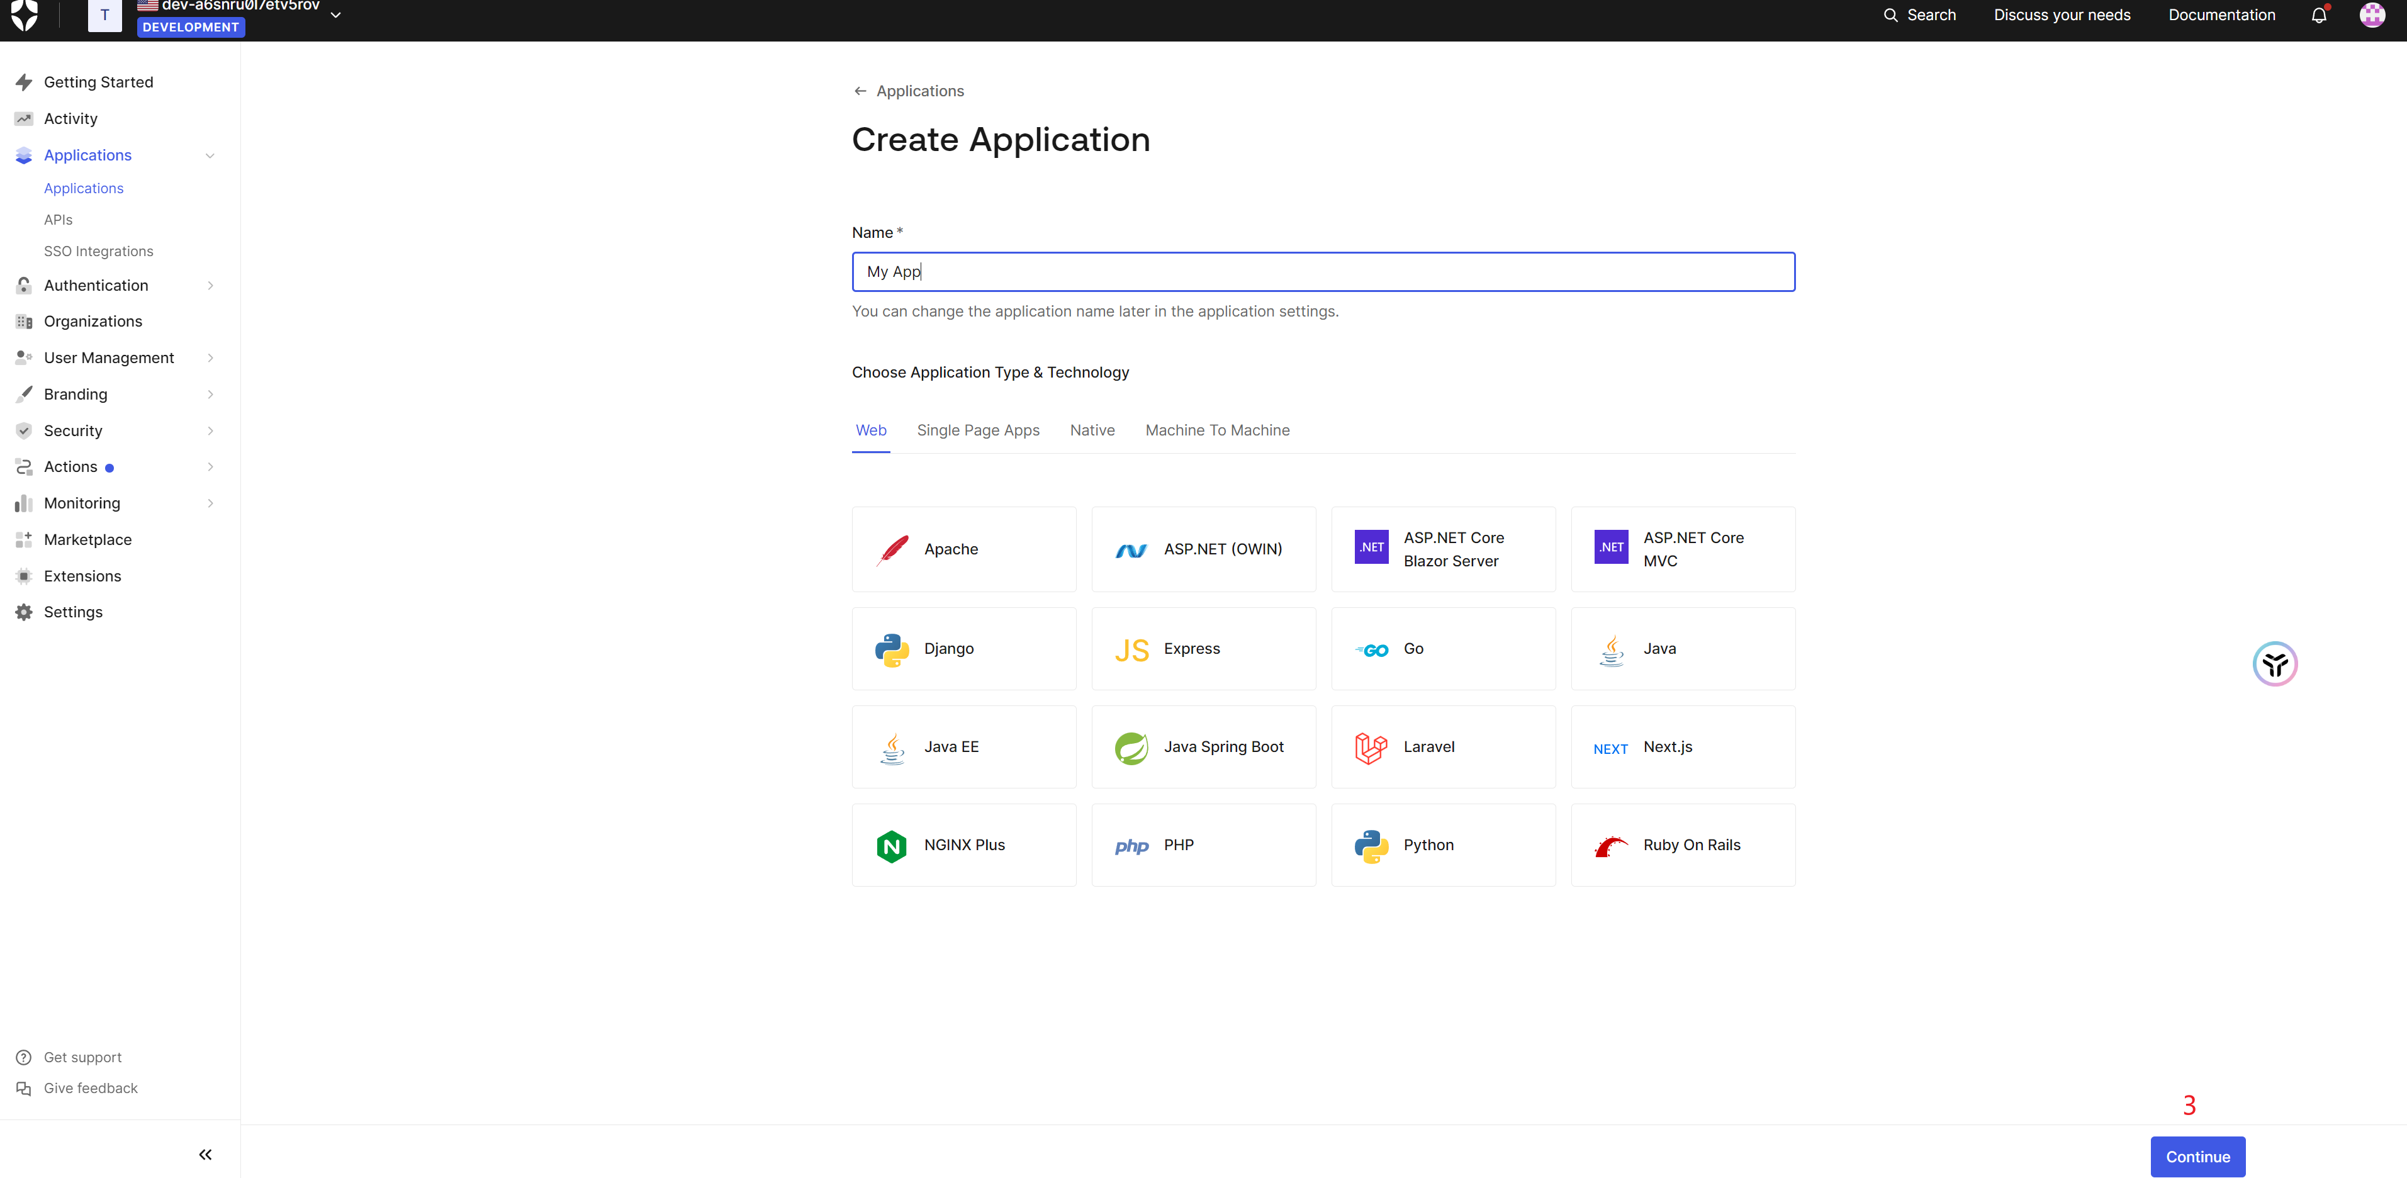This screenshot has width=2407, height=1178.
Task: Collapse the Applications sidebar section chevron
Action: 210,155
